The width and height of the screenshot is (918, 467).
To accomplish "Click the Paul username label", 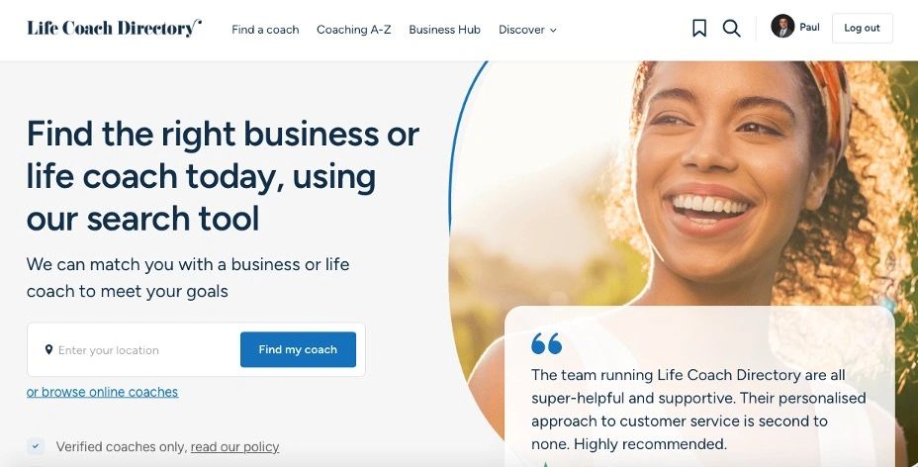I will 809,27.
